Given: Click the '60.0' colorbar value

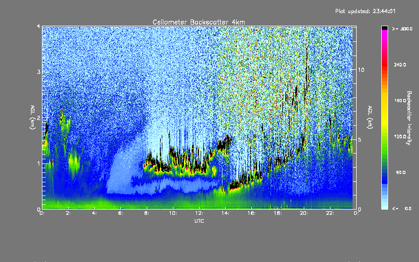Looking at the screenshot, I should coord(401,172).
